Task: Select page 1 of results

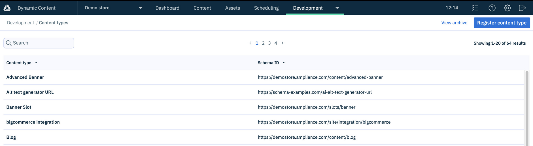Action: (257, 43)
